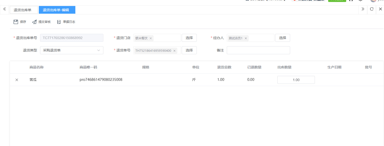384x146 pixels.
Task: Click the save icon labeled 保存
Action: click(x=16, y=22)
